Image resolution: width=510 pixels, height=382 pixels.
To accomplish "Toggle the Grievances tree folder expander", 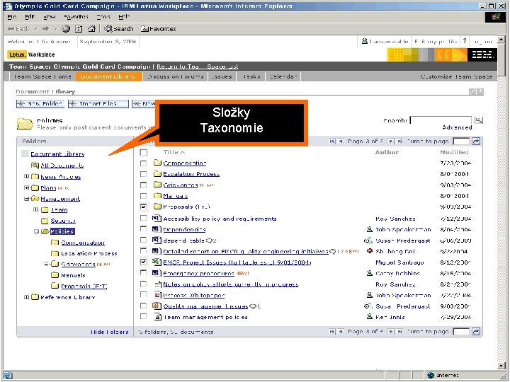I will pos(47,264).
